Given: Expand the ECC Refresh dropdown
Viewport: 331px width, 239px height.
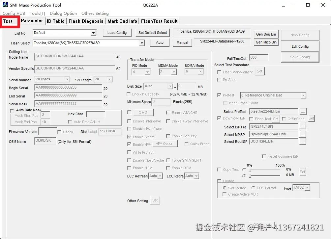Looking at the screenshot, I should pyautogui.click(x=160, y=176).
